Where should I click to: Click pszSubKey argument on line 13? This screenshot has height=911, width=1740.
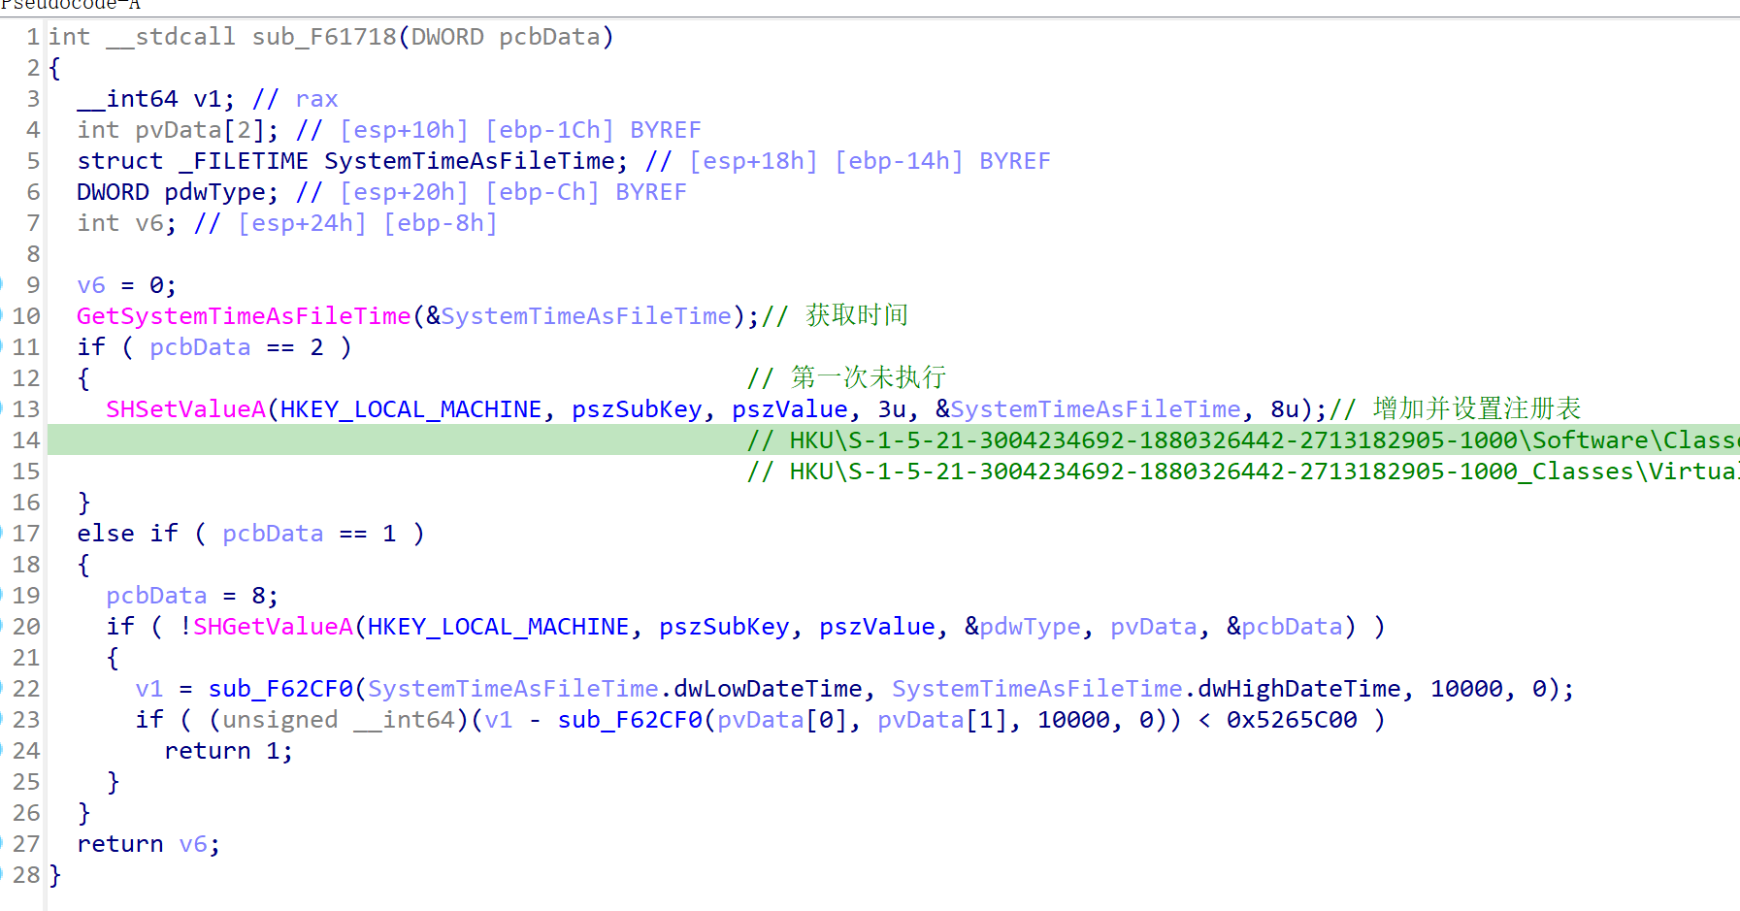point(637,409)
